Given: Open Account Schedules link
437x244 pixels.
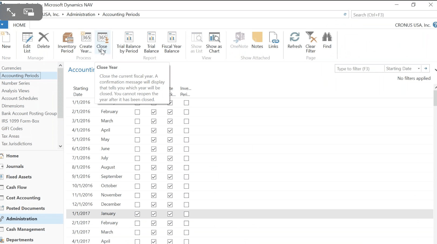Looking at the screenshot, I should 20,98.
